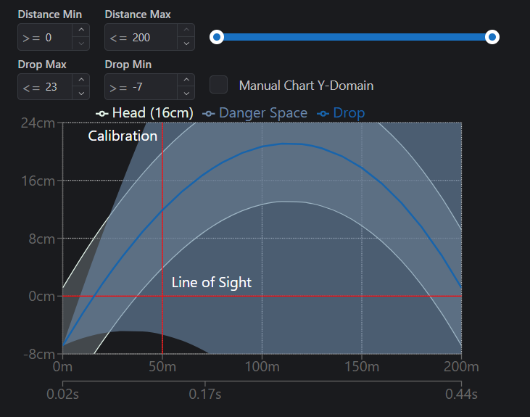Click the right range slider handle
This screenshot has height=417, width=530.
492,37
